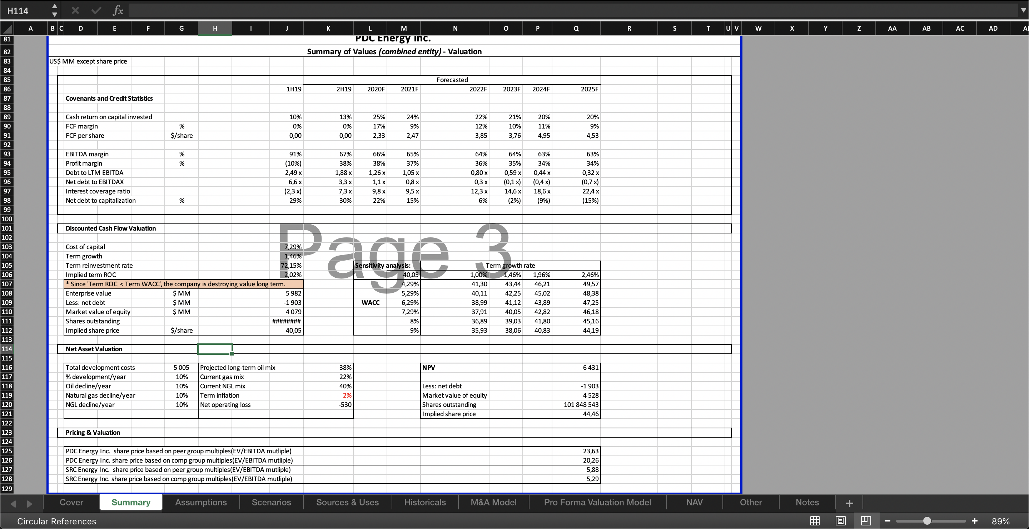This screenshot has width=1029, height=529.
Task: Show next sheet tabs with right arrow
Action: pos(29,503)
